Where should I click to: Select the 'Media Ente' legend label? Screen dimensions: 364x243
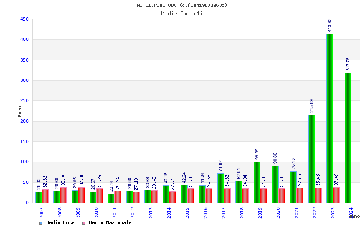tap(60, 222)
